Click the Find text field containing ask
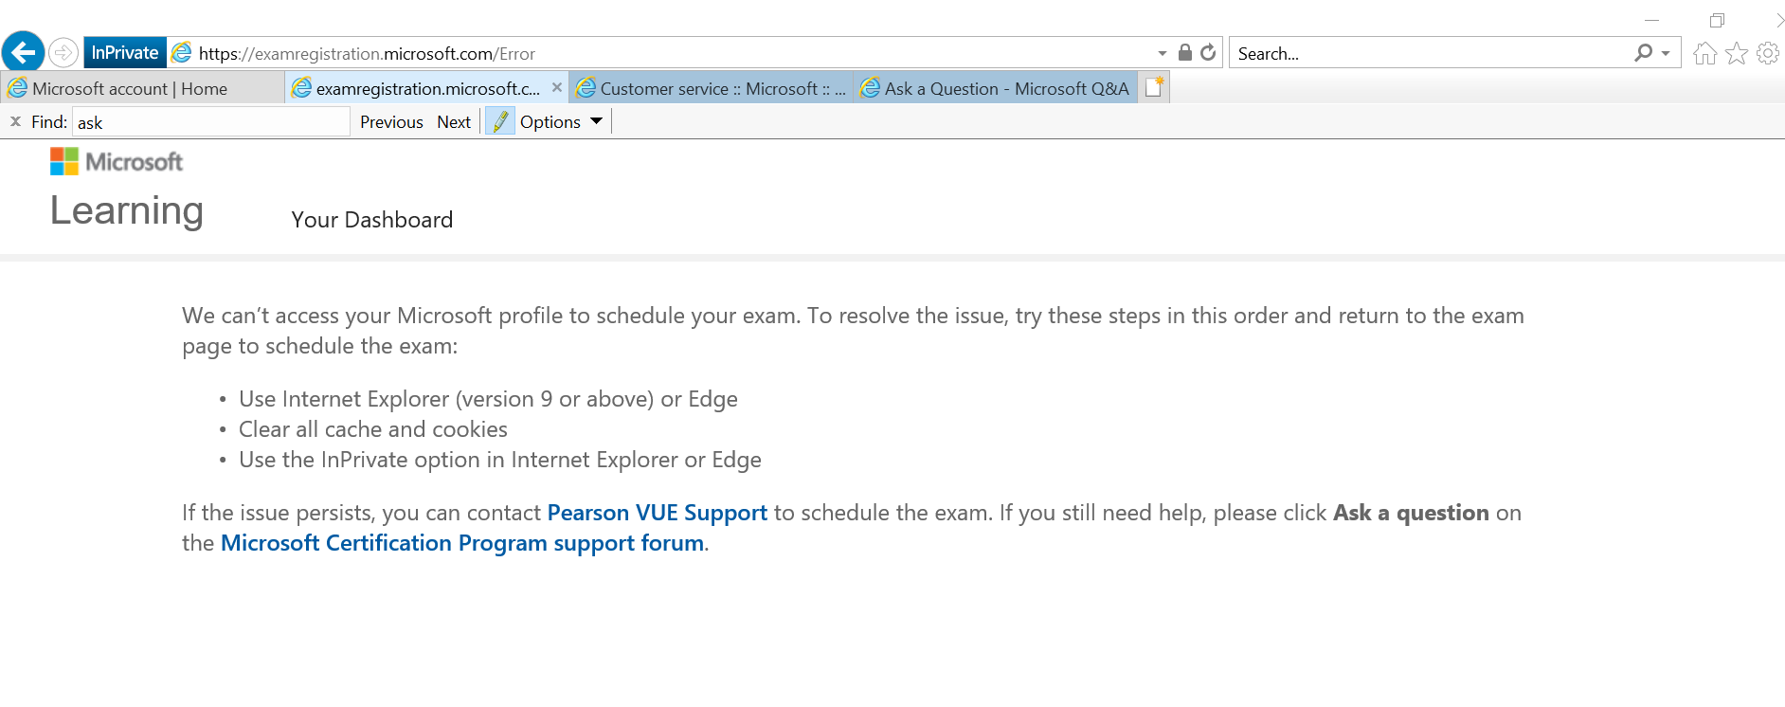The width and height of the screenshot is (1785, 707). (211, 122)
